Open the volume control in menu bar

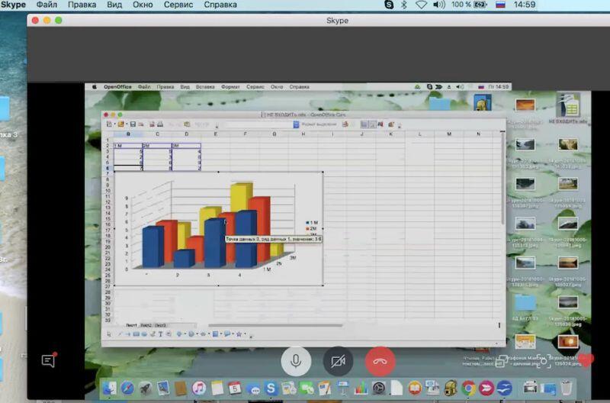[438, 5]
